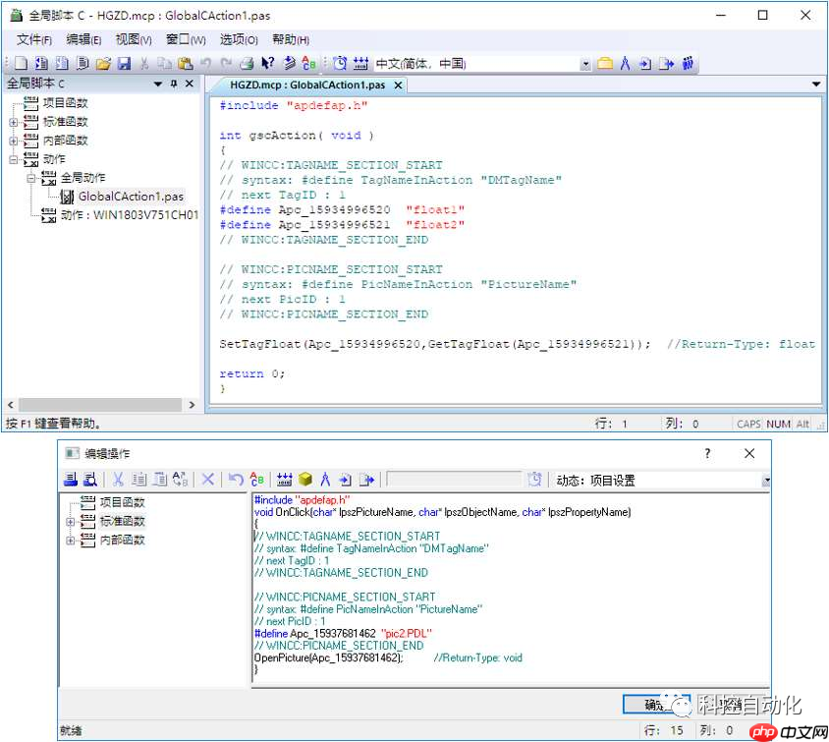Click the Save floppy disk icon
This screenshot has height=742, width=829.
coord(125,64)
